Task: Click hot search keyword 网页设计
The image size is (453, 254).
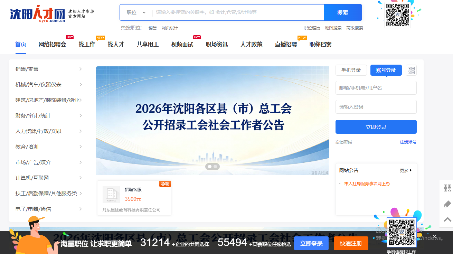Action: point(170,28)
